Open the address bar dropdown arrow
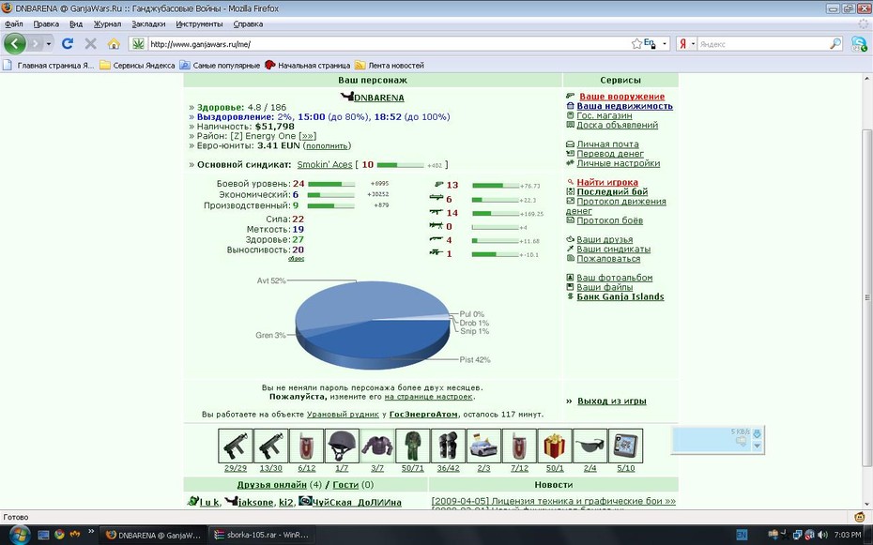This screenshot has width=873, height=545. 665,43
